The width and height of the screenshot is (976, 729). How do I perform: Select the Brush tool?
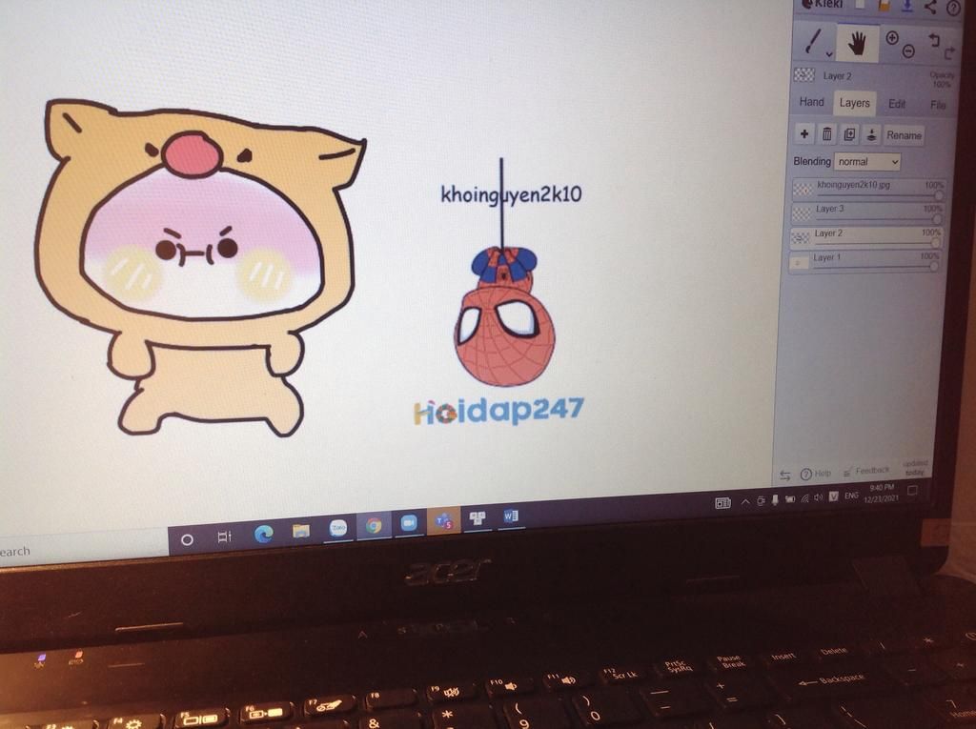click(x=813, y=41)
